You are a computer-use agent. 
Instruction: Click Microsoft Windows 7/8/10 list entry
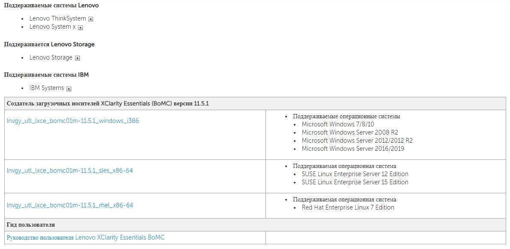tap(338, 124)
